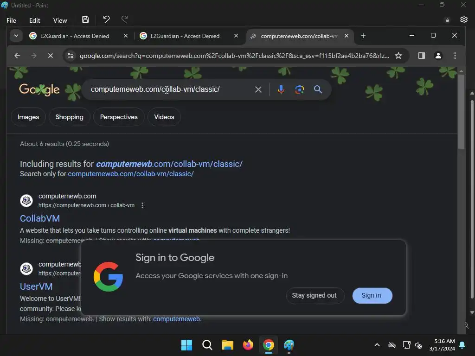
Task: Show hidden system tray icons
Action: (x=377, y=345)
